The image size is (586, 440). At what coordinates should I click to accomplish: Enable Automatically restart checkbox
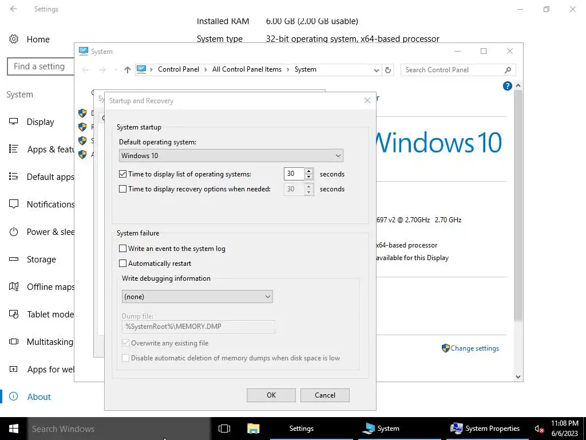pos(122,264)
